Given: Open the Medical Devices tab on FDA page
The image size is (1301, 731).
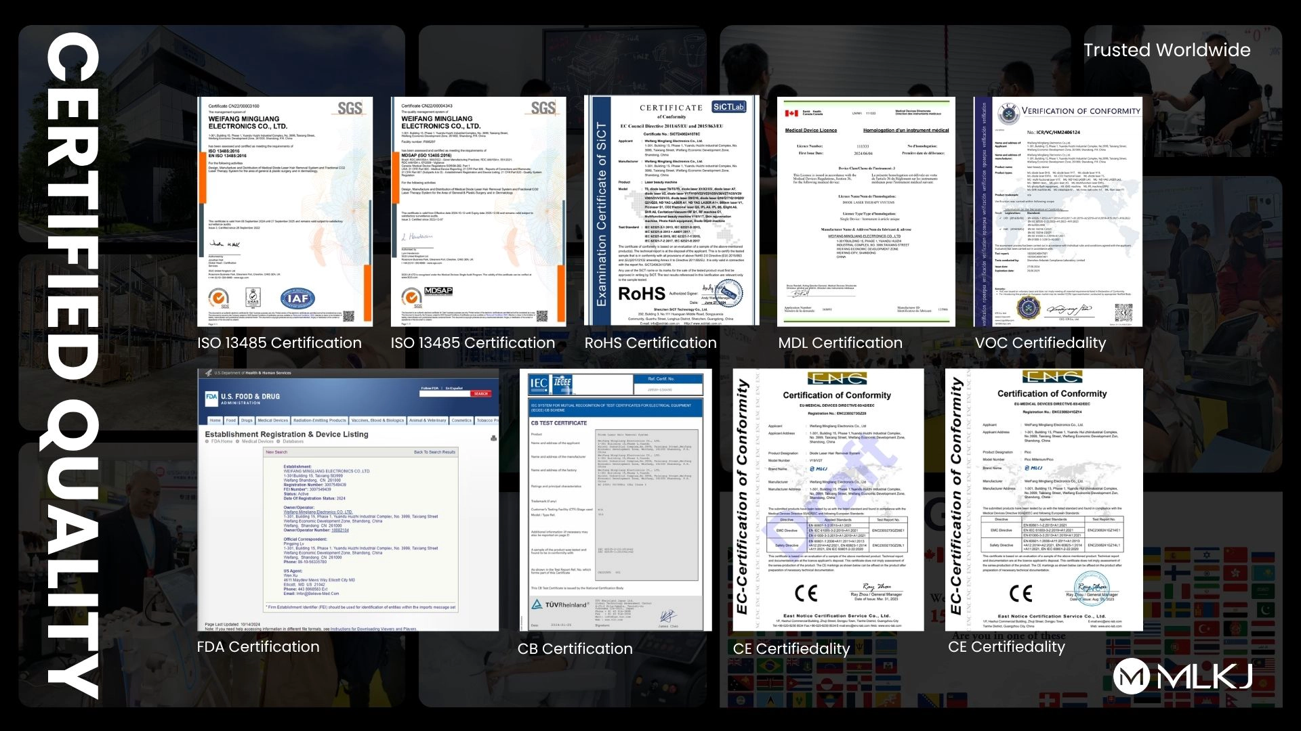Looking at the screenshot, I should 272,420.
